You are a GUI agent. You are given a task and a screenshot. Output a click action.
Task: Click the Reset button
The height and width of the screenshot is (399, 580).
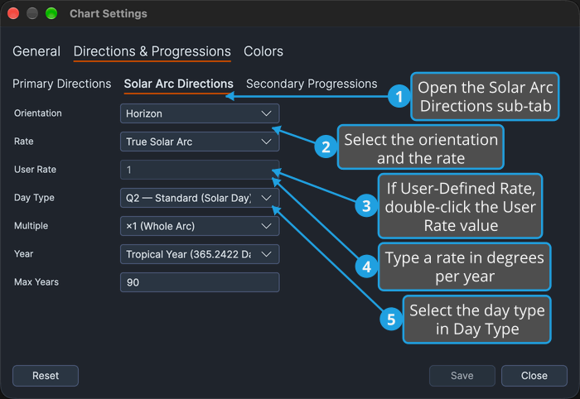pos(46,376)
